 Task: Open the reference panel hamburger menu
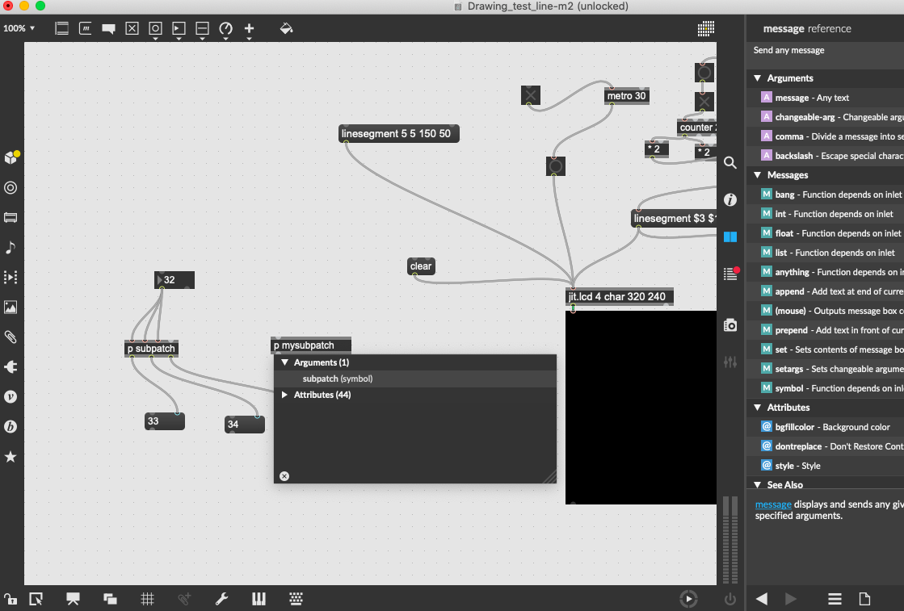coord(835,599)
